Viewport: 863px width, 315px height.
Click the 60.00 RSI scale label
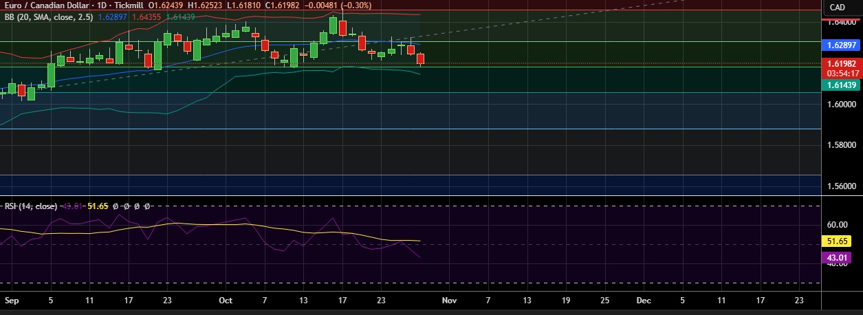click(x=836, y=224)
